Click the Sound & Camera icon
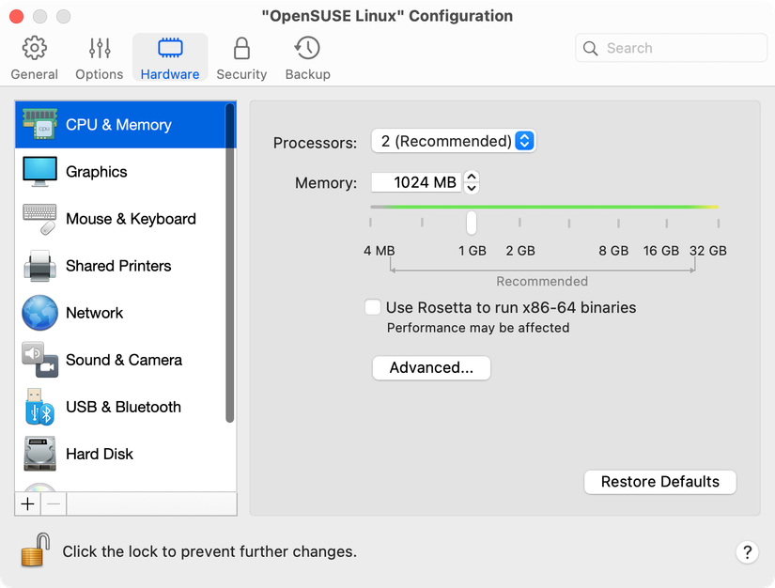Image resolution: width=775 pixels, height=588 pixels. point(39,359)
